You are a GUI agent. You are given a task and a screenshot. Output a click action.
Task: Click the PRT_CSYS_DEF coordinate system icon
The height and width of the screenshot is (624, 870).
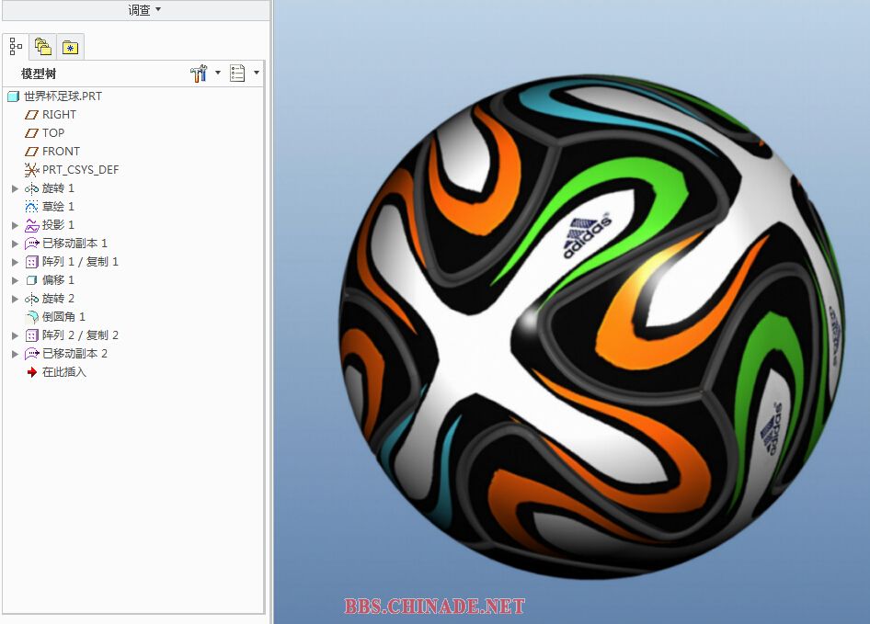tap(31, 170)
